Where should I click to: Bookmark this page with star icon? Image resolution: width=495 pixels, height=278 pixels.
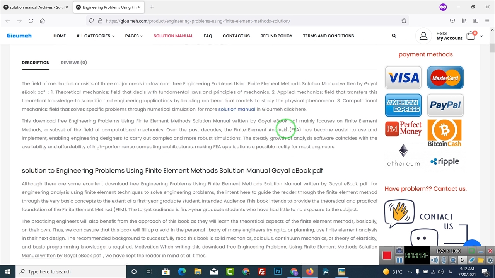point(404,21)
